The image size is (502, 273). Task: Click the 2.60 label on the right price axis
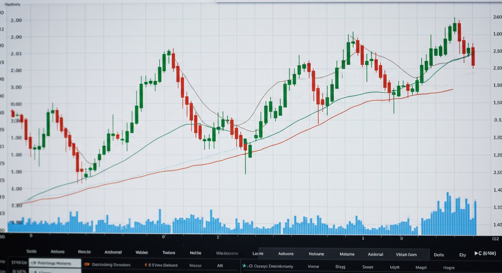(x=497, y=17)
